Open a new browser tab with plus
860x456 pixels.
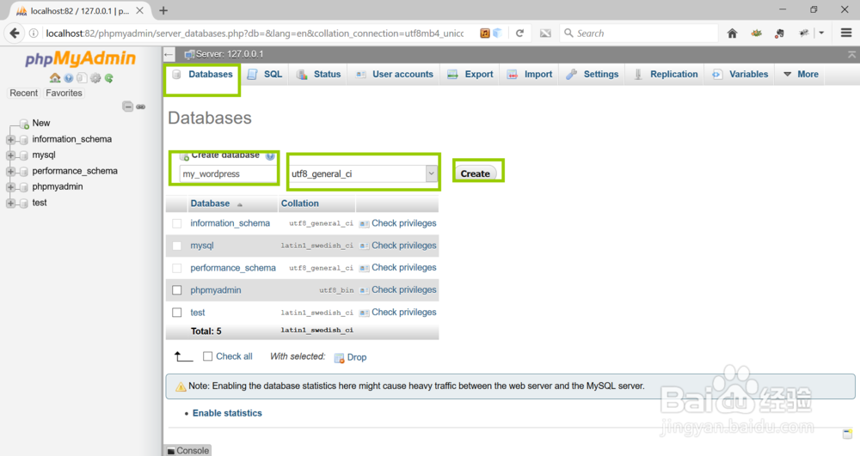pos(163,10)
